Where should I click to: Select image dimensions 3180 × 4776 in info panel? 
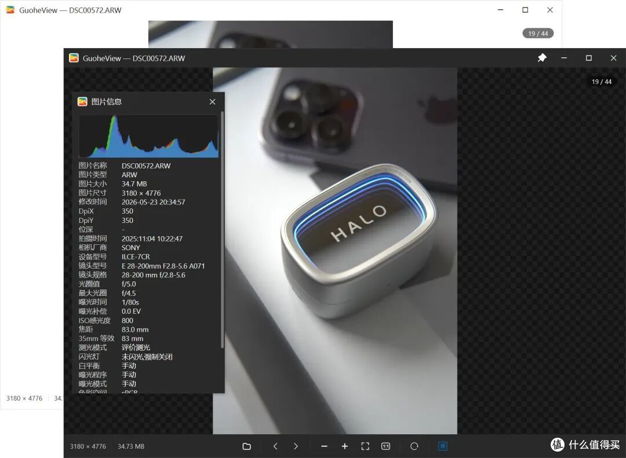(141, 193)
